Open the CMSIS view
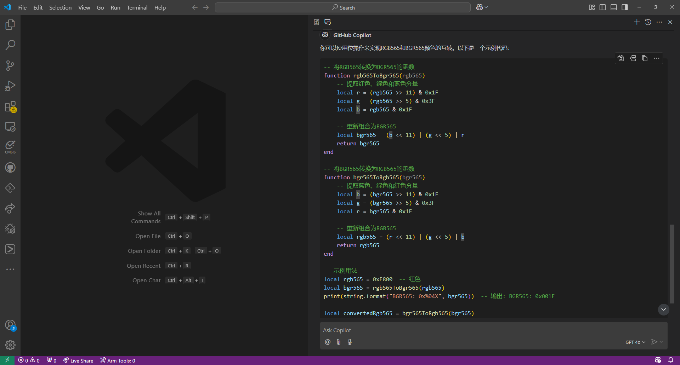The height and width of the screenshot is (365, 680). (10, 147)
